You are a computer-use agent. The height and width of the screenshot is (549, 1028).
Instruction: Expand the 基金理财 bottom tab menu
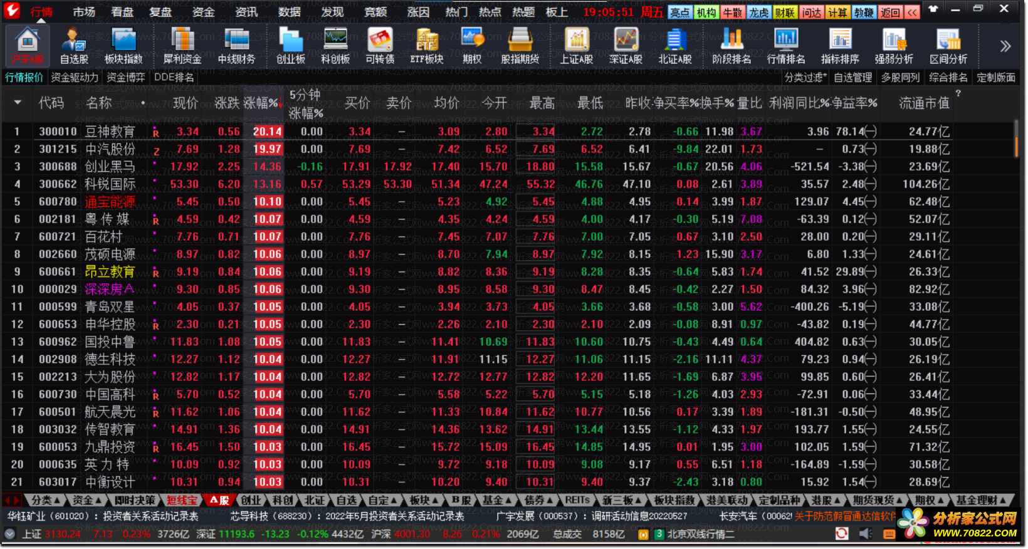(981, 500)
